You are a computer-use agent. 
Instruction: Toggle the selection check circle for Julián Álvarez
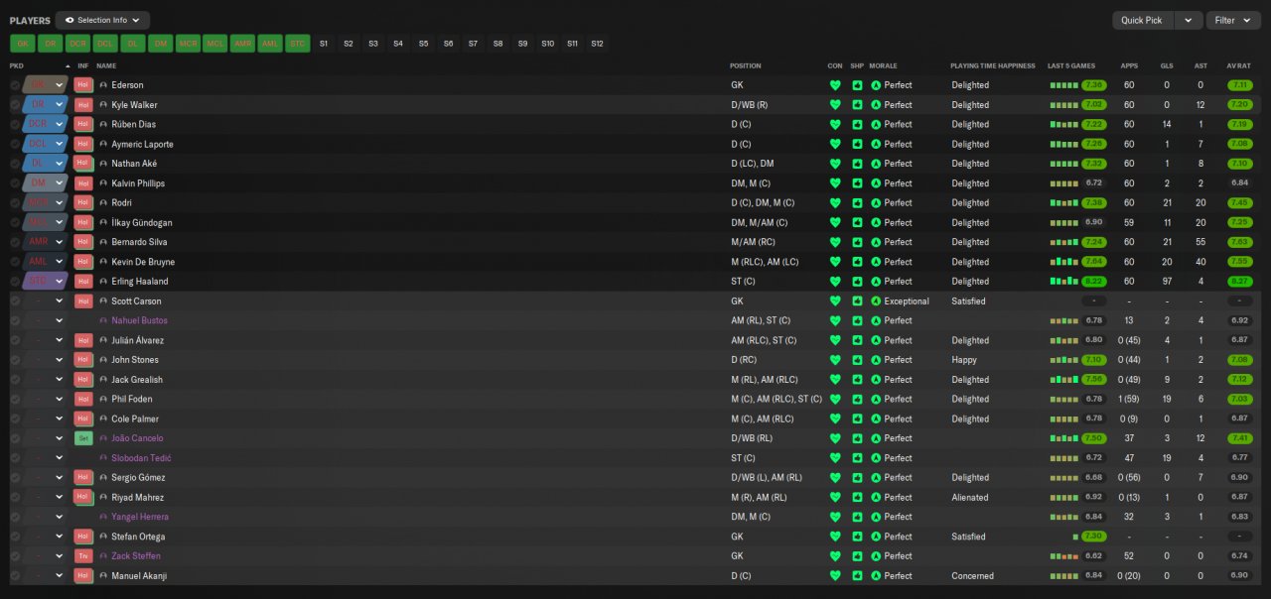[15, 340]
